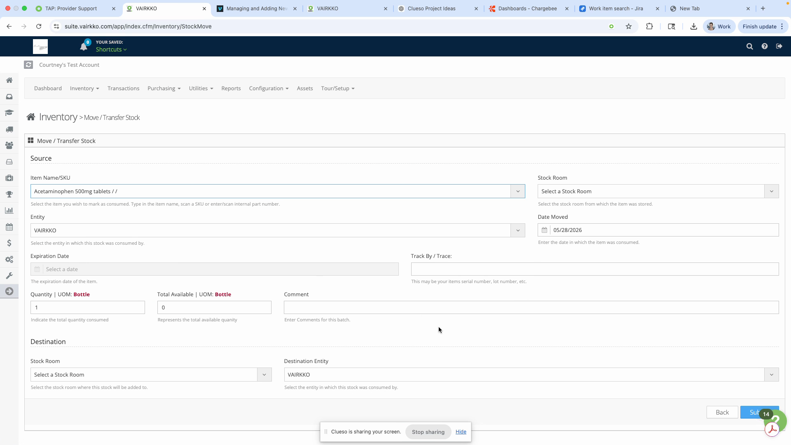Click the calendar icon in Date Moved field
Viewport: 791px width, 445px height.
click(544, 230)
